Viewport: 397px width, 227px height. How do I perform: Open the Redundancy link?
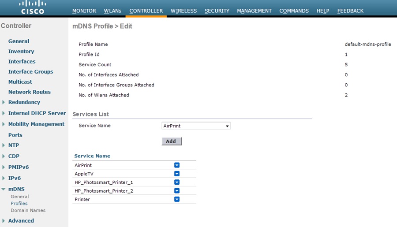(x=24, y=102)
